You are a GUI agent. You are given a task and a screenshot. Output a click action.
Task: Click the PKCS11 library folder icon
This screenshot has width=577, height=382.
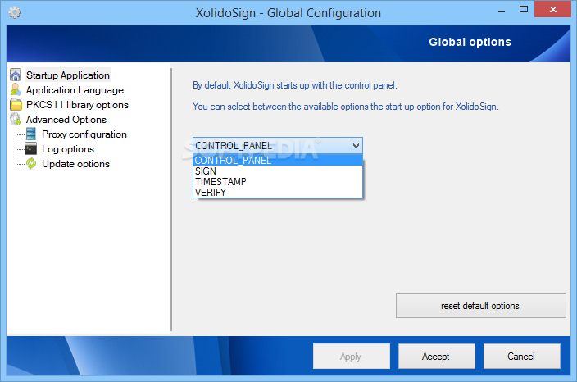[x=16, y=104]
